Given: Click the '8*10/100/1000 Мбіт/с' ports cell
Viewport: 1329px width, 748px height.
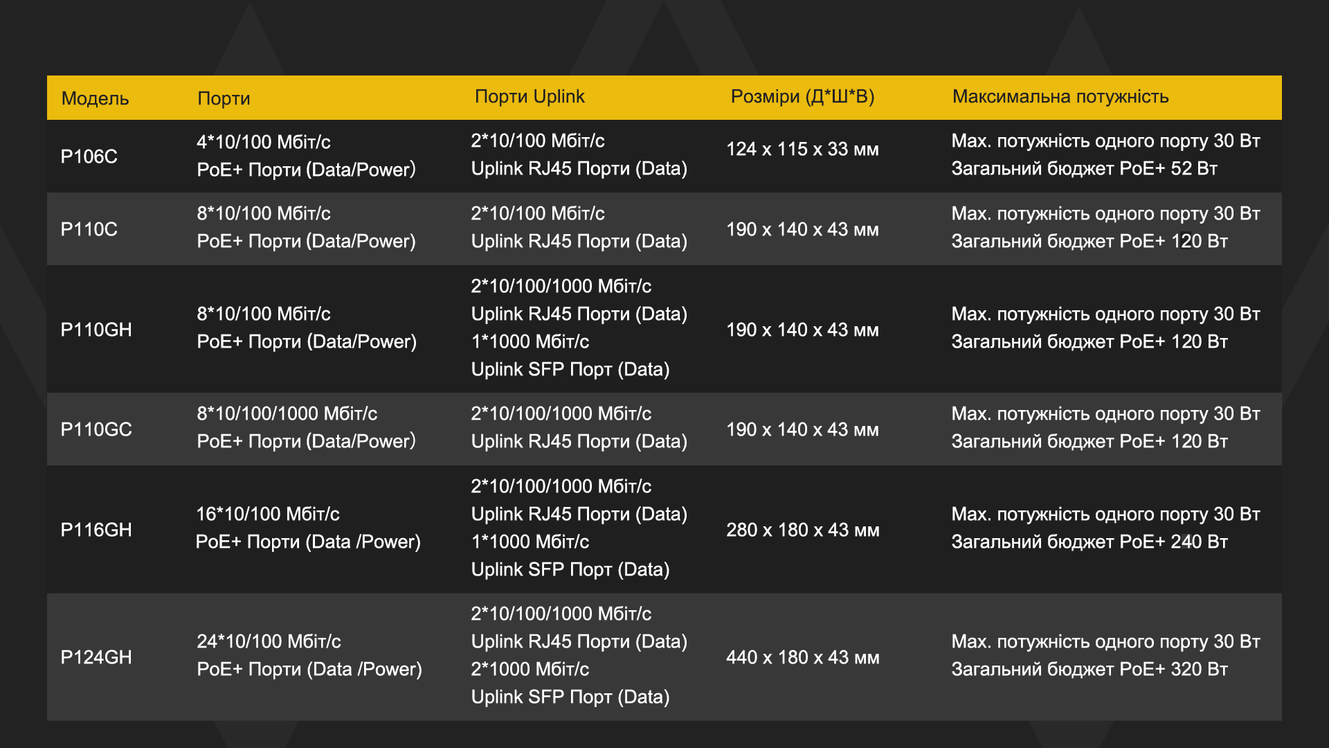Looking at the screenshot, I should tap(287, 413).
